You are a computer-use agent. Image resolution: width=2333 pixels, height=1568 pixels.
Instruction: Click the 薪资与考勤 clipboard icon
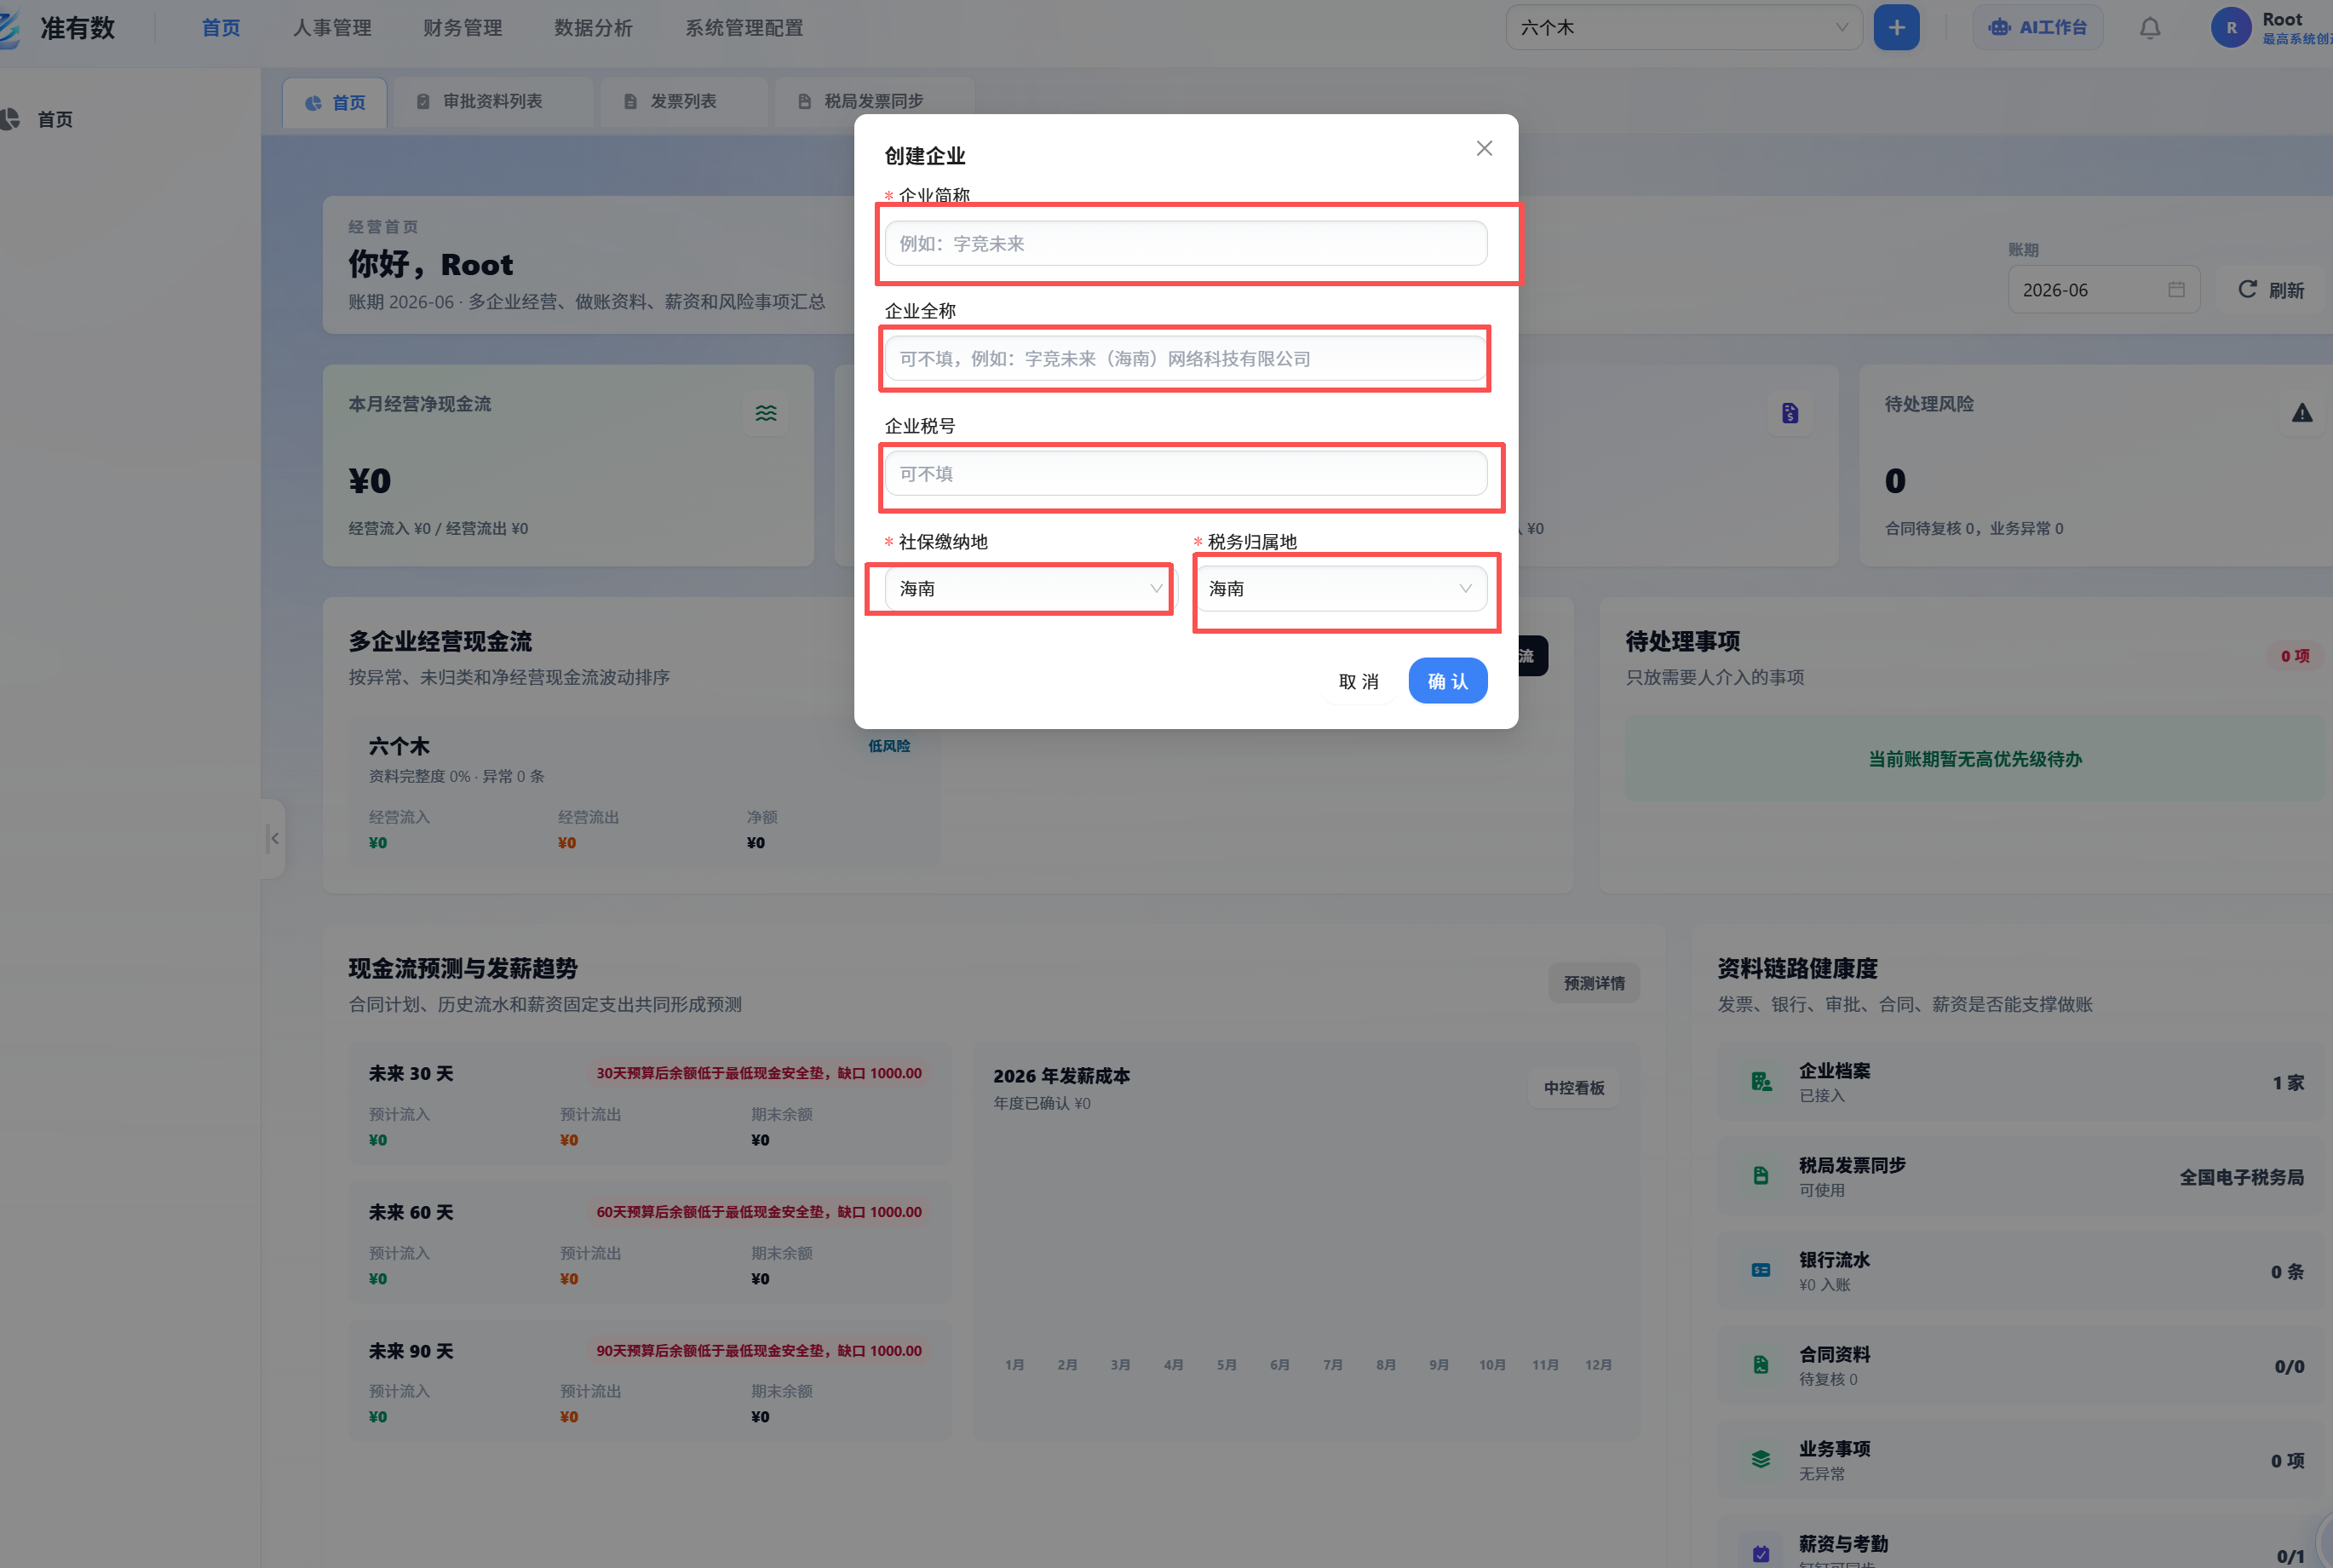click(1761, 1554)
